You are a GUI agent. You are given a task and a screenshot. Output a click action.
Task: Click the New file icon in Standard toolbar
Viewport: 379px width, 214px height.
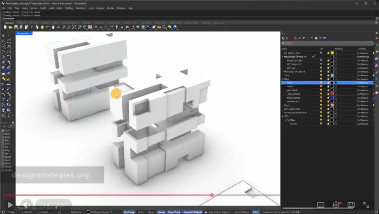pos(5,27)
